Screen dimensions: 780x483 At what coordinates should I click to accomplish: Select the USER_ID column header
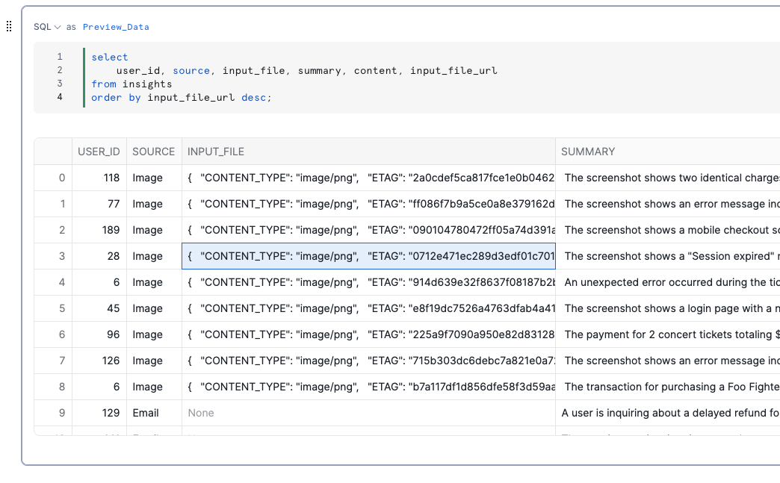99,151
